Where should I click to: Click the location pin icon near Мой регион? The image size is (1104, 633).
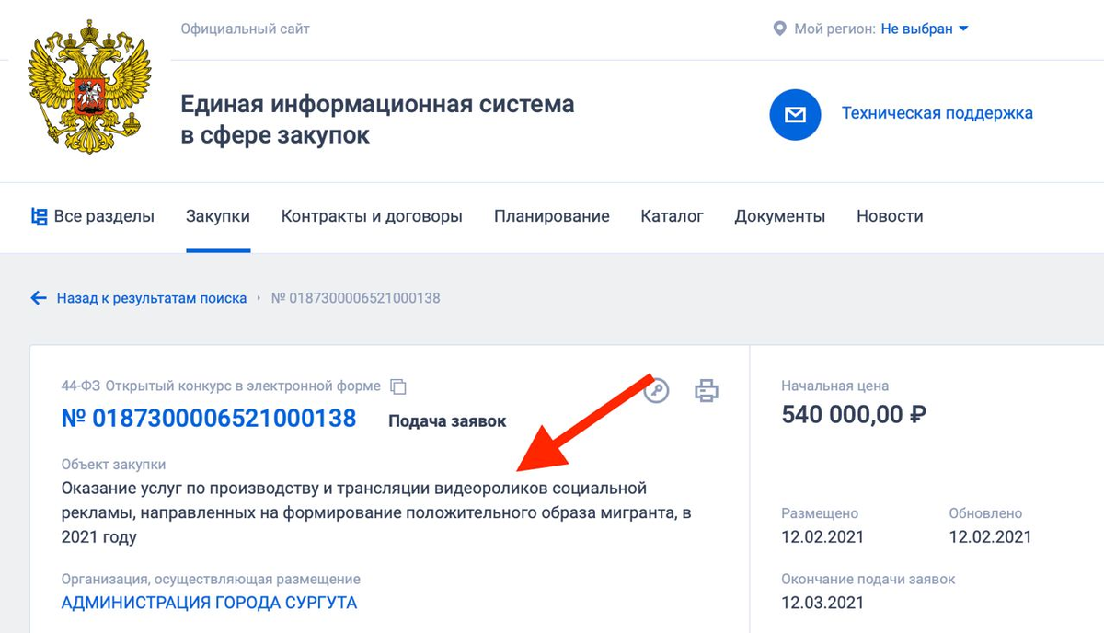pyautogui.click(x=780, y=28)
